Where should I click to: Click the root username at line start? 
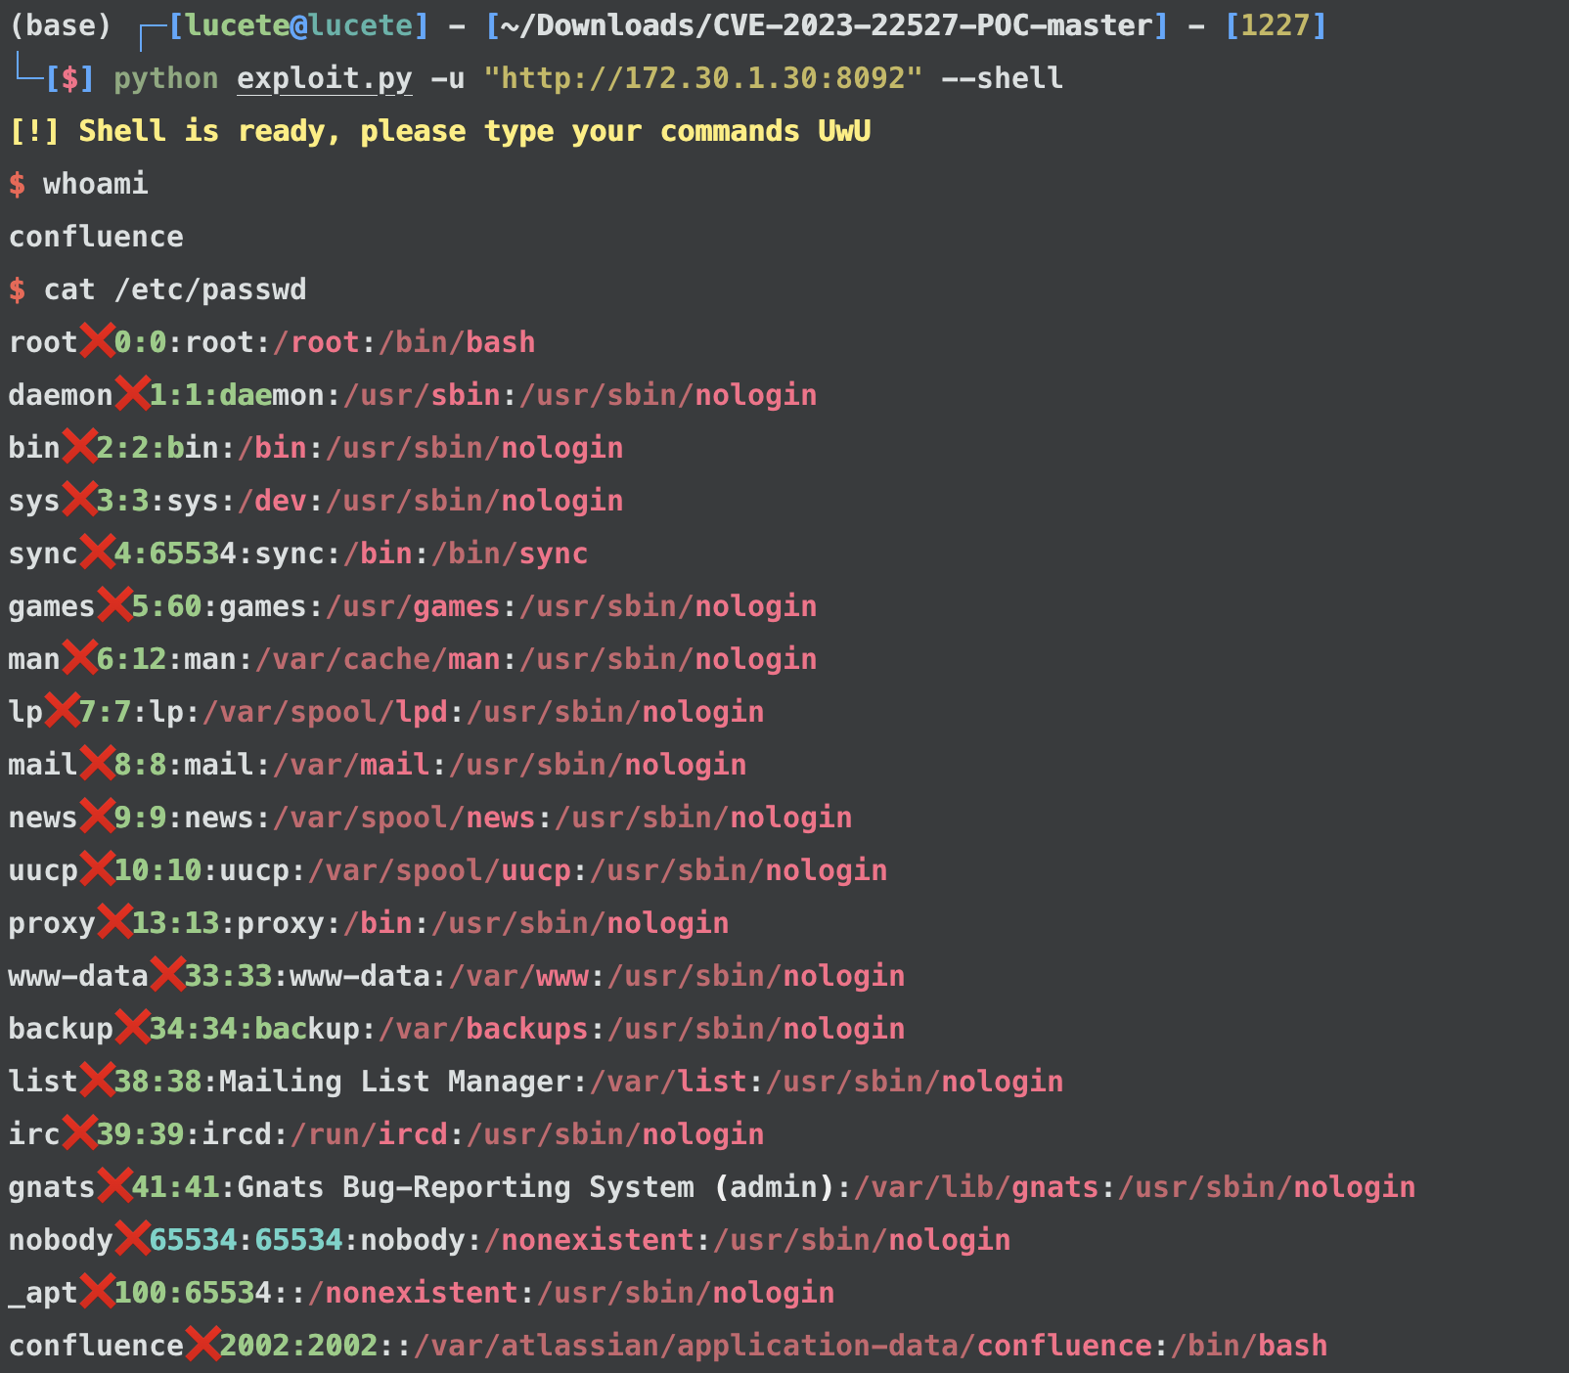point(43,342)
